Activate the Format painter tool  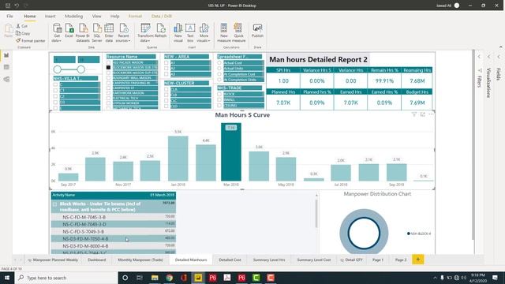(x=31, y=40)
